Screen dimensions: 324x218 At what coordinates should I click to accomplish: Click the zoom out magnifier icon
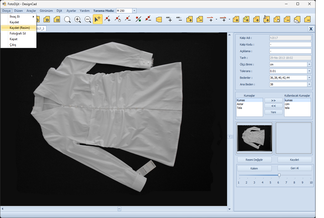coord(88,19)
